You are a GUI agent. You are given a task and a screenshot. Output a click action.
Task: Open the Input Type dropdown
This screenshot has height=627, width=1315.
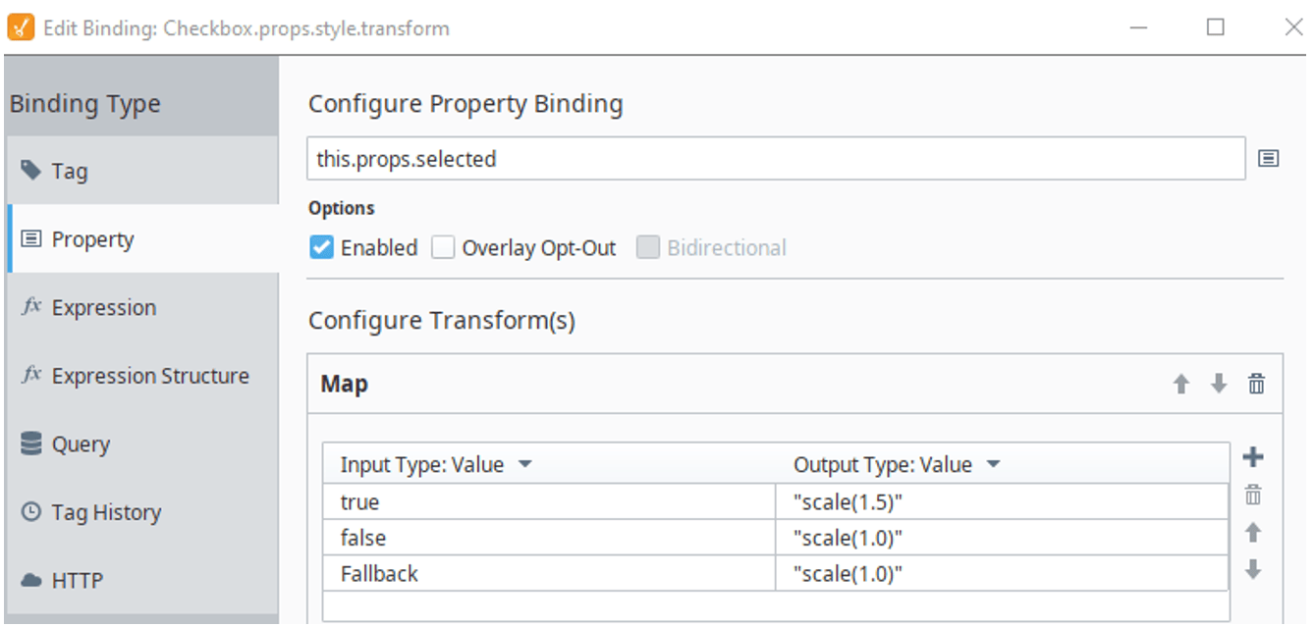[524, 464]
